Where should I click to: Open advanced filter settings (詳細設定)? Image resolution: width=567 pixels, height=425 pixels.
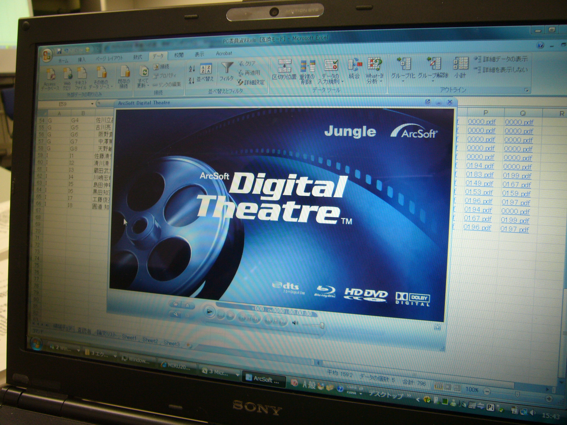[251, 82]
